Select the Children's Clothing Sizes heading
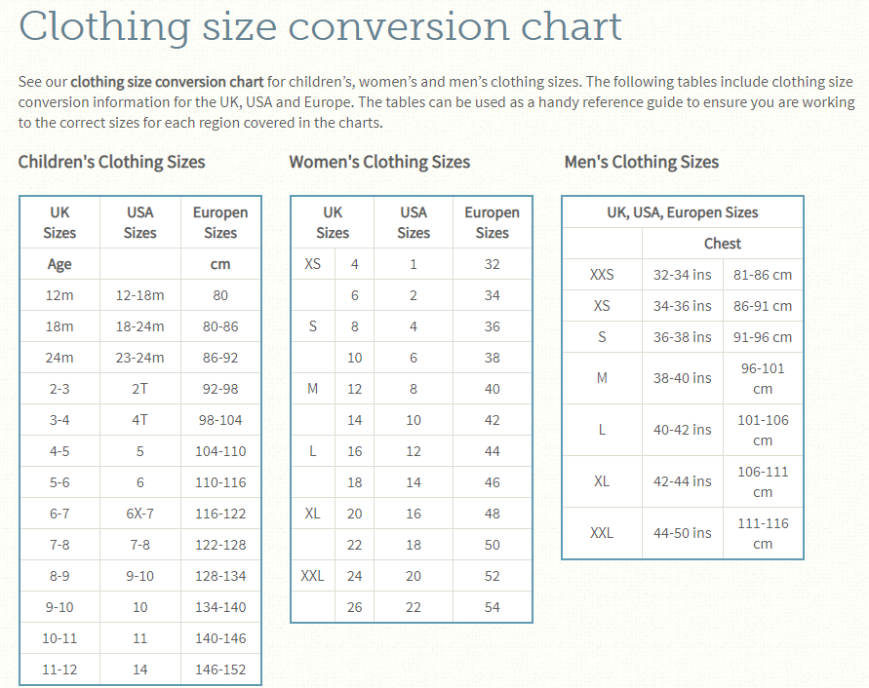The width and height of the screenshot is (869, 688). coord(111,162)
